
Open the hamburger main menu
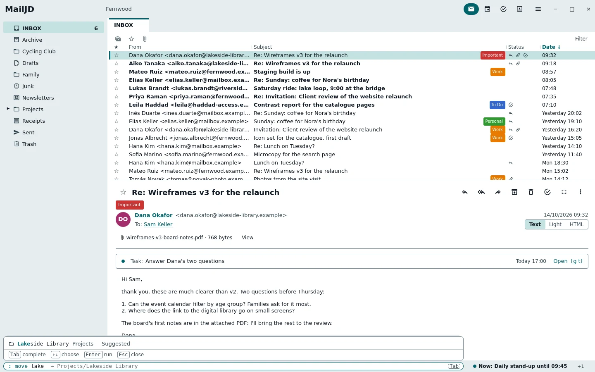pos(538,9)
